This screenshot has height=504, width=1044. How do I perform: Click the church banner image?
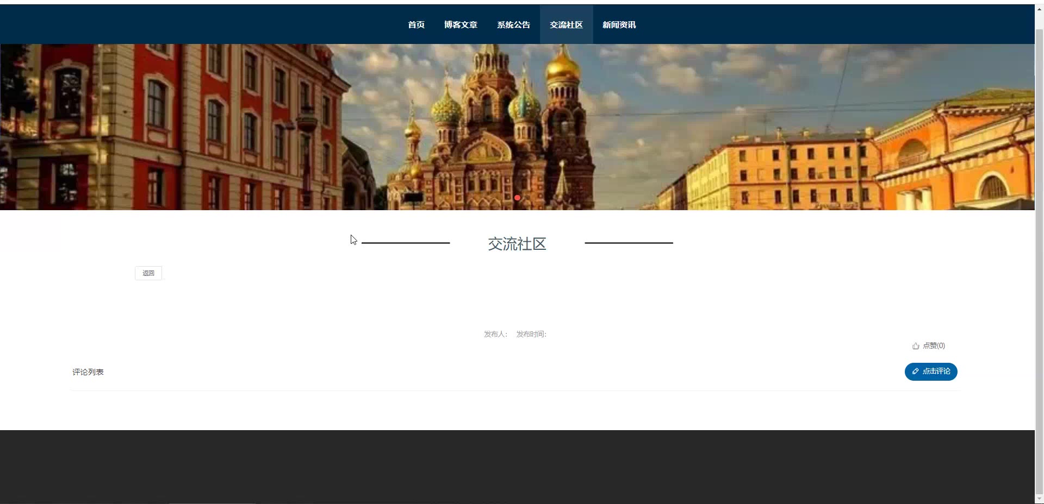pos(517,127)
